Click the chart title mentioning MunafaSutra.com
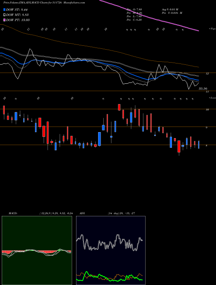This screenshot has height=285, width=216. [x=44, y=3]
